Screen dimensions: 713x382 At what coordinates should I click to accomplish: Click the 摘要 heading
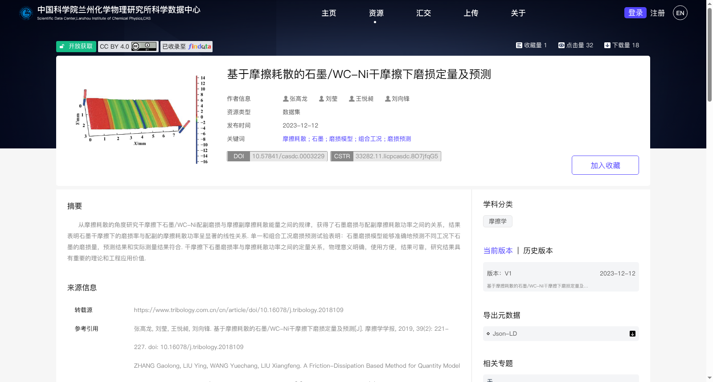point(75,206)
